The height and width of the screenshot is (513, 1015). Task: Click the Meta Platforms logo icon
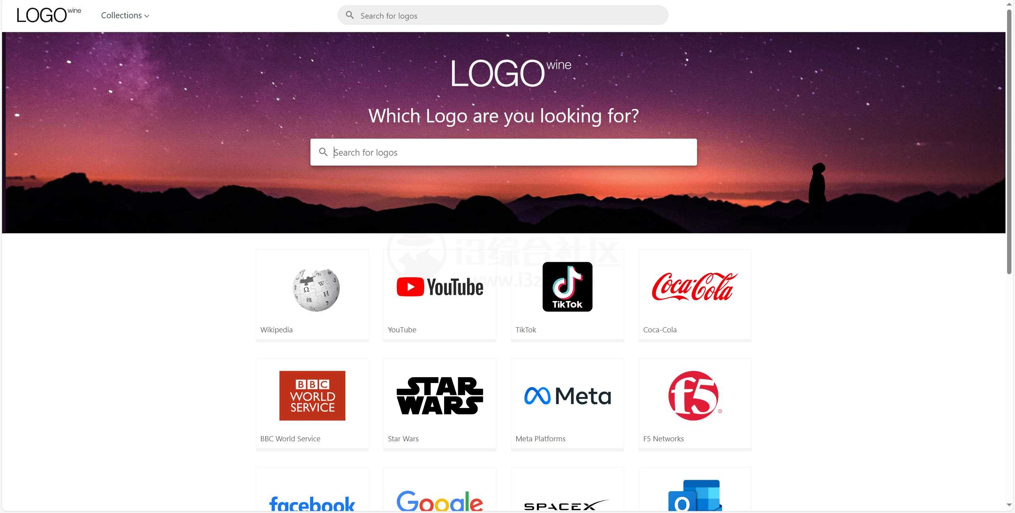[x=567, y=395]
